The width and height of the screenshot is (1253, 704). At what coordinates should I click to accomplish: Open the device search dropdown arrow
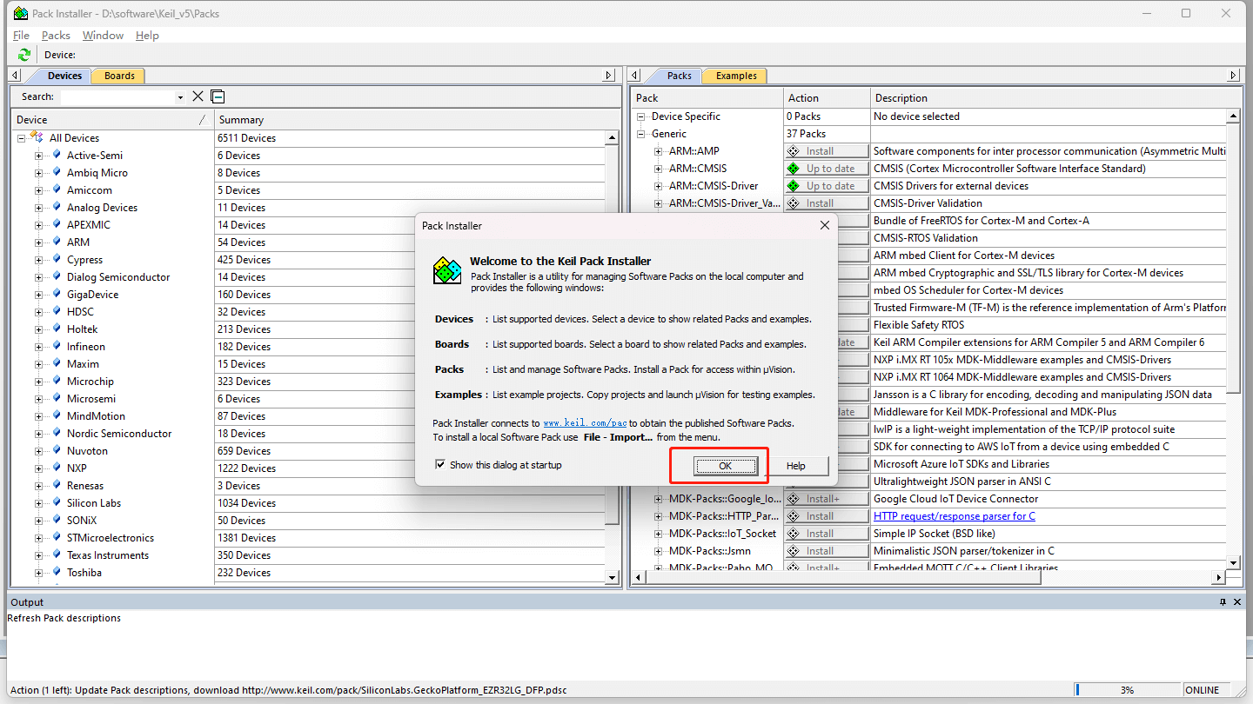[180, 97]
